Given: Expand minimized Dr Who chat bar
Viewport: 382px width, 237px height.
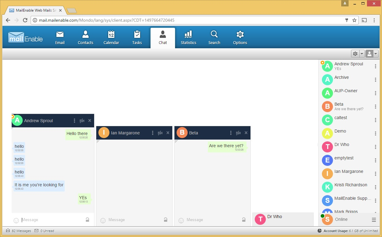Looking at the screenshot, I should coord(283,219).
